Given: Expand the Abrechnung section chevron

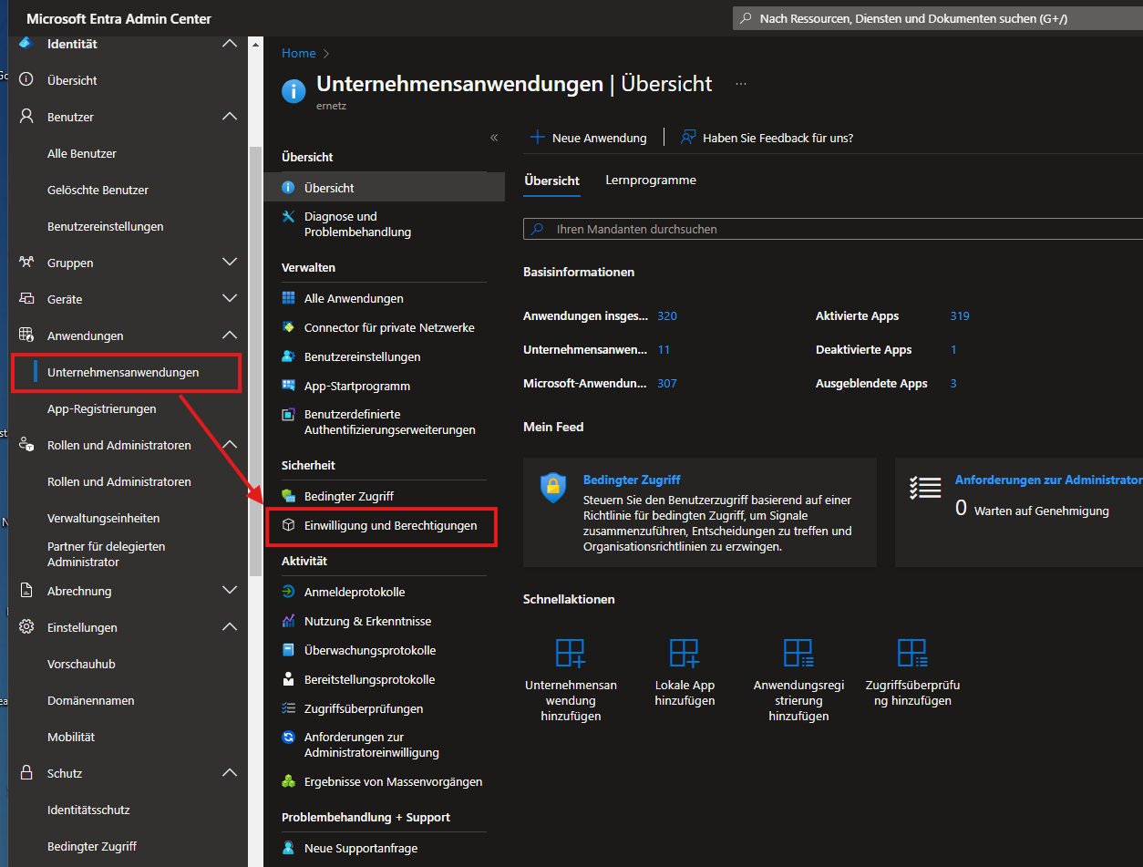Looking at the screenshot, I should 230,591.
